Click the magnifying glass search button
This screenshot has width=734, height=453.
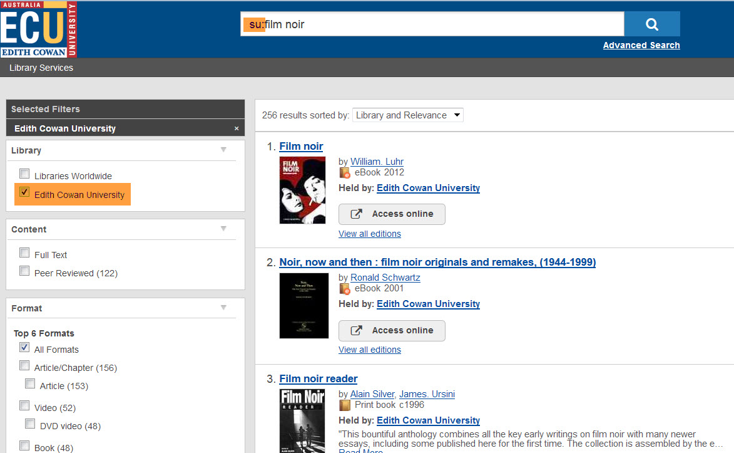[x=651, y=24]
